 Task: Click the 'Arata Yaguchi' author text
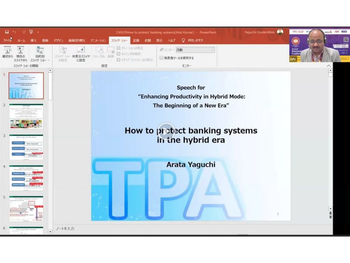click(191, 165)
